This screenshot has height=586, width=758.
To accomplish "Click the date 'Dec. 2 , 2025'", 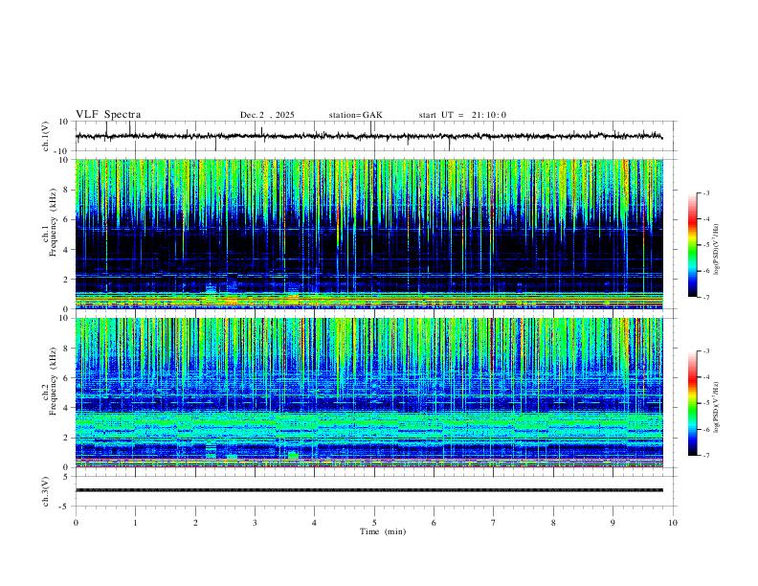I will 267,115.
